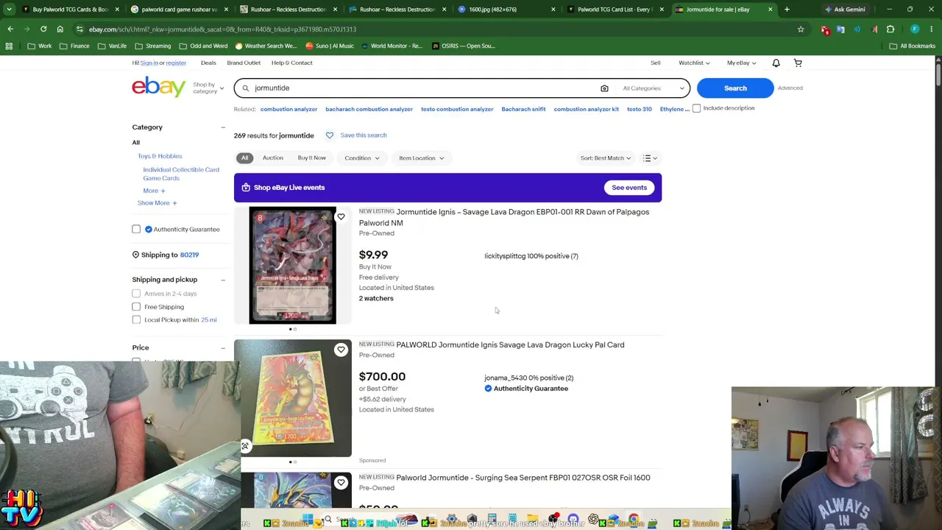The width and height of the screenshot is (942, 530).
Task: Enable the Free Shipping filter
Action: pos(136,307)
